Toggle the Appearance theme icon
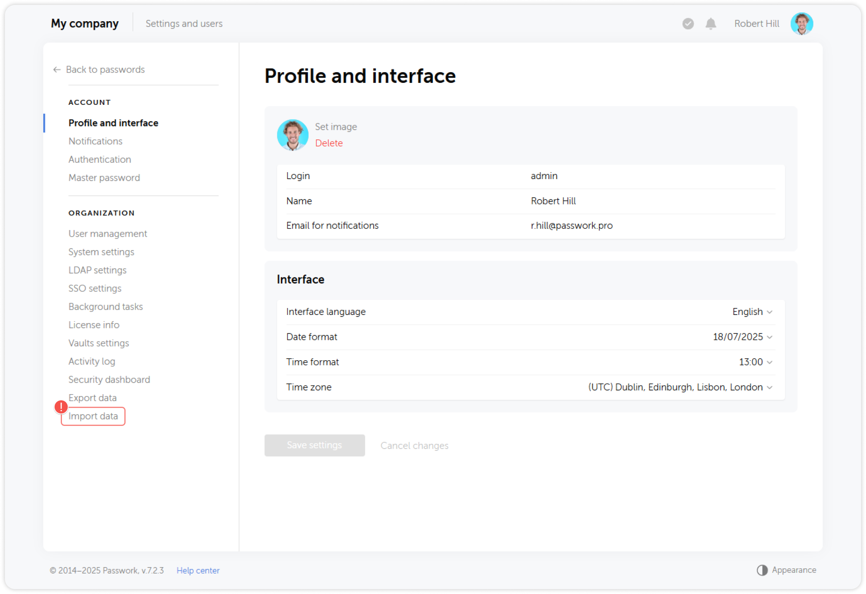Screen dimensions: 866x594 click(x=762, y=570)
